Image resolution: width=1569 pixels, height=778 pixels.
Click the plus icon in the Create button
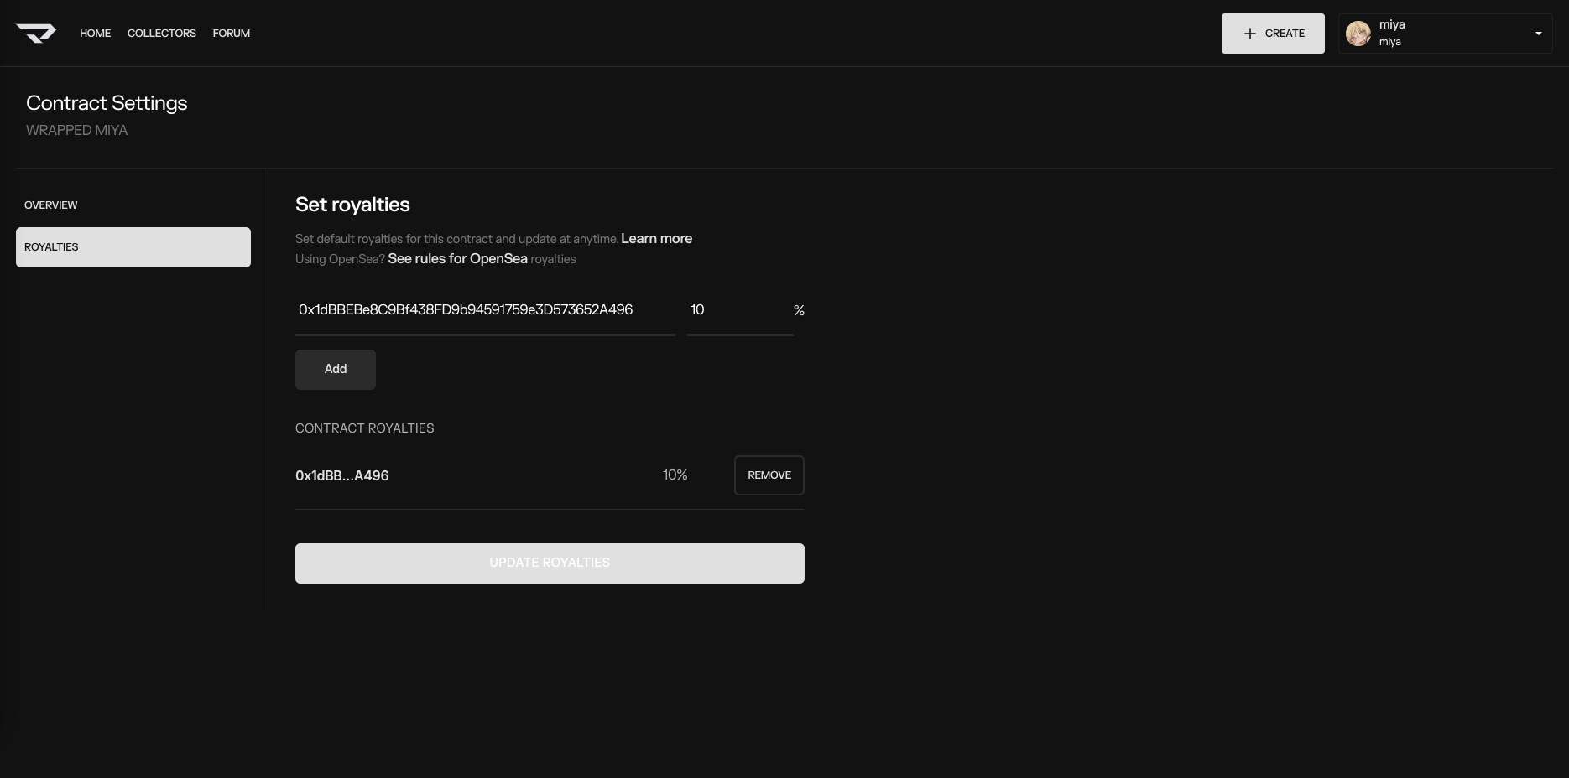point(1249,34)
